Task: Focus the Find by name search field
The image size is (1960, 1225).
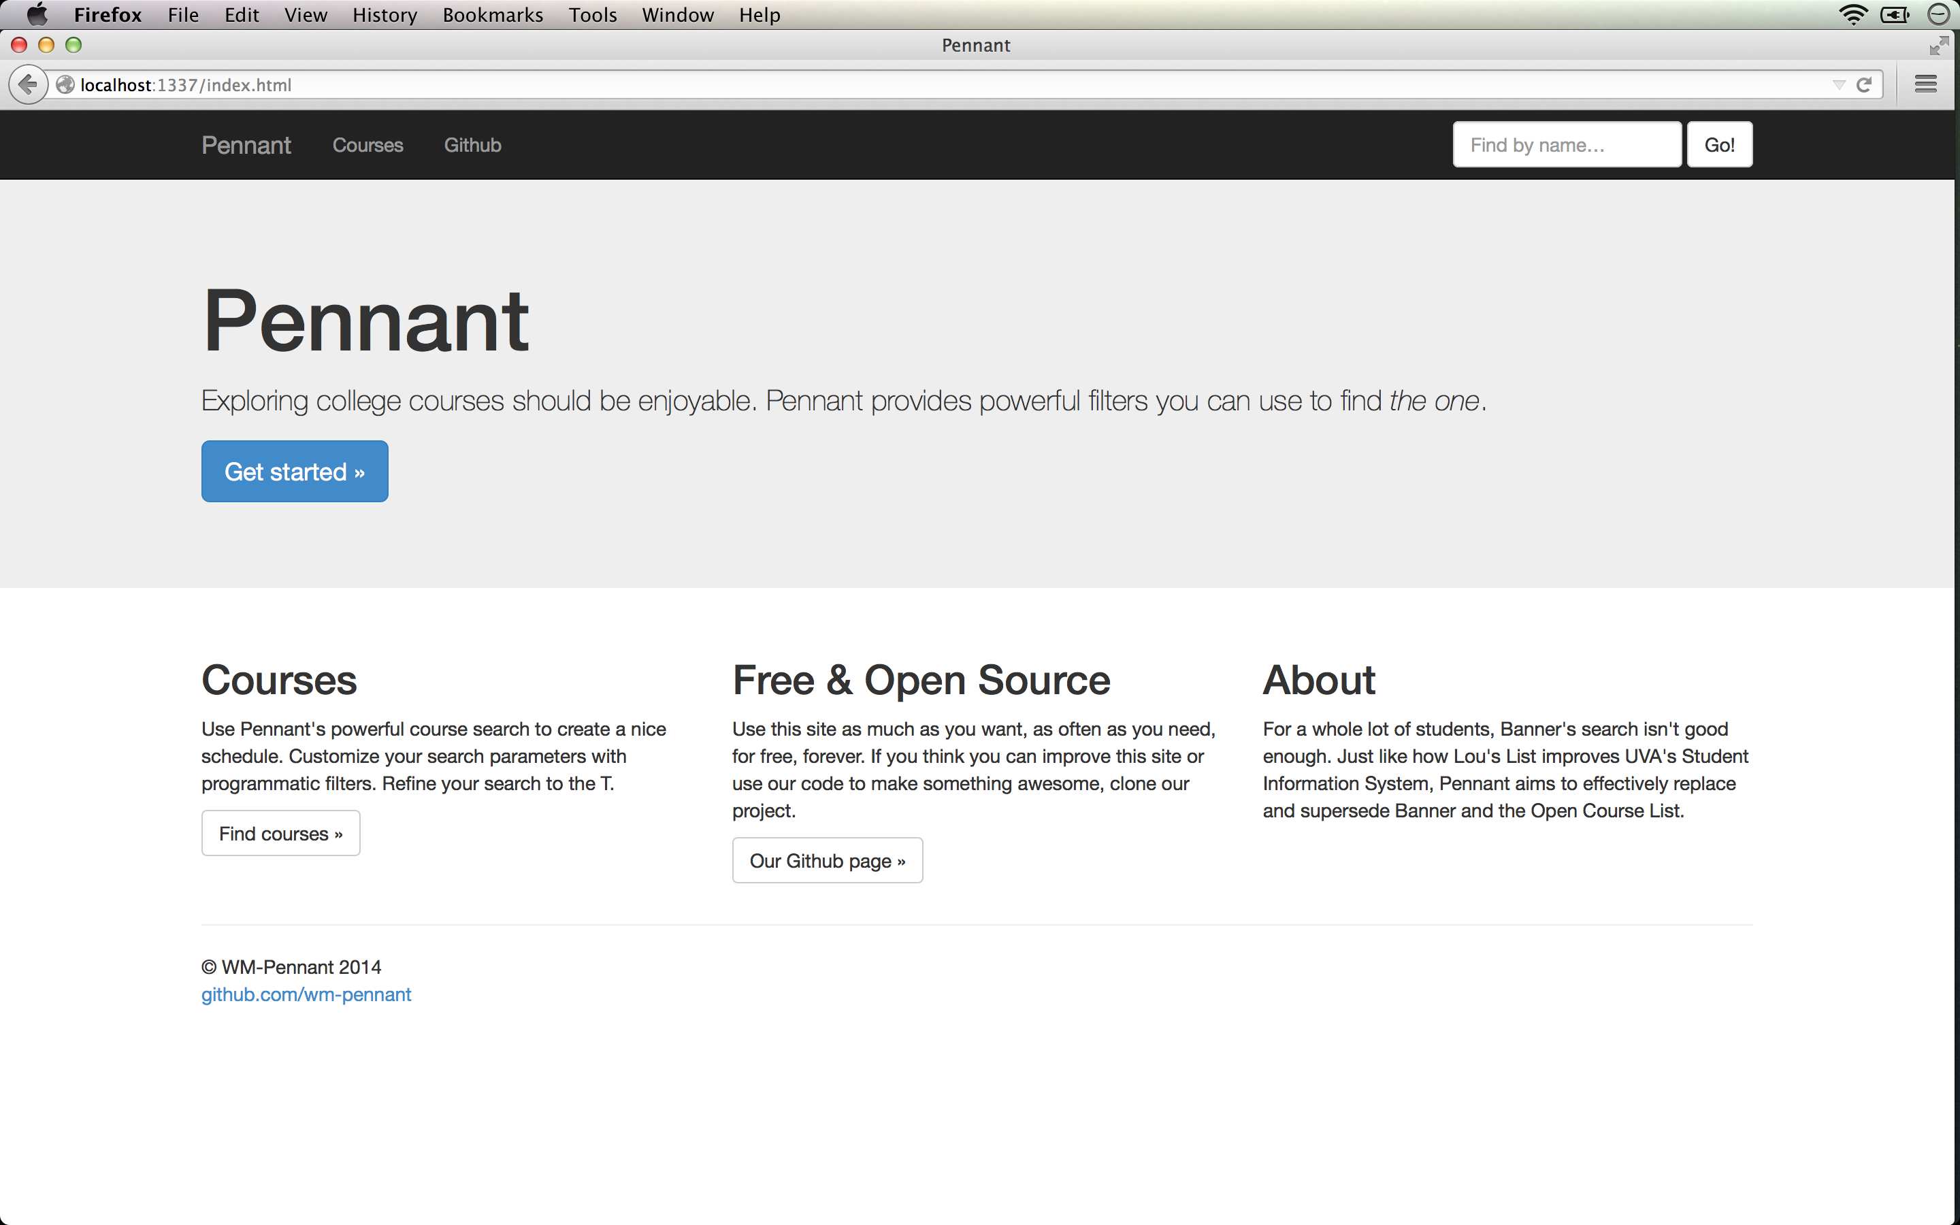Action: pos(1567,145)
